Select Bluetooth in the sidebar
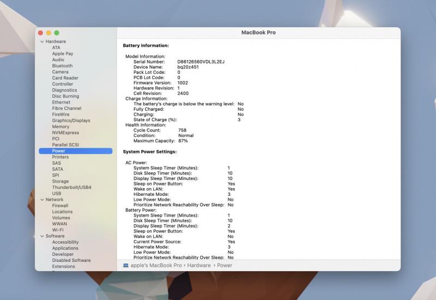 (x=62, y=66)
